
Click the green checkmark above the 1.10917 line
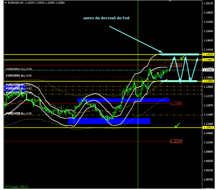(x=177, y=126)
